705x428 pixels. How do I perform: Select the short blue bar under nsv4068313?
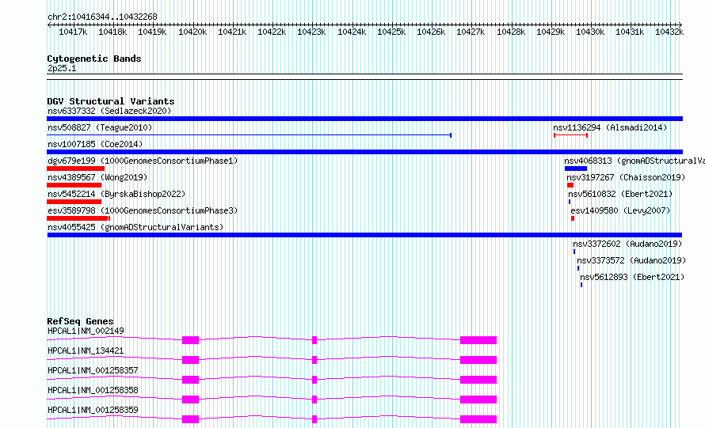tap(576, 169)
